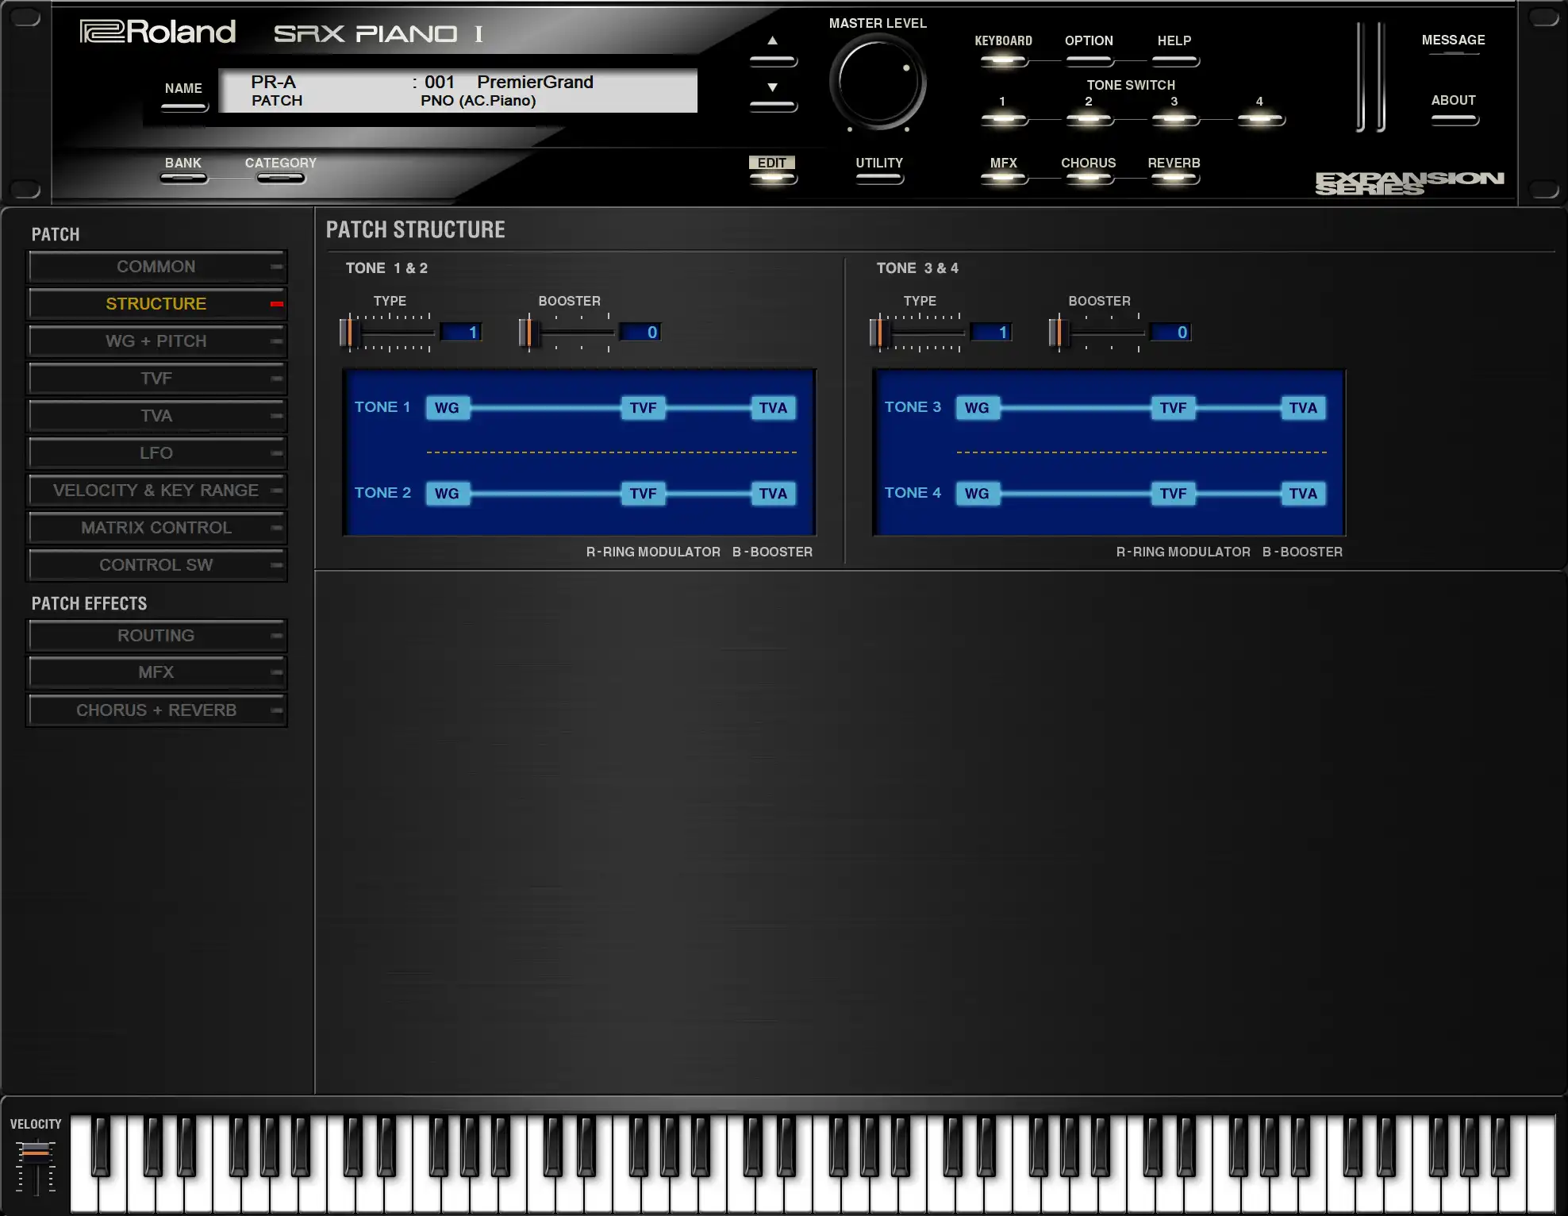Open the UTILITY menu

click(x=879, y=177)
